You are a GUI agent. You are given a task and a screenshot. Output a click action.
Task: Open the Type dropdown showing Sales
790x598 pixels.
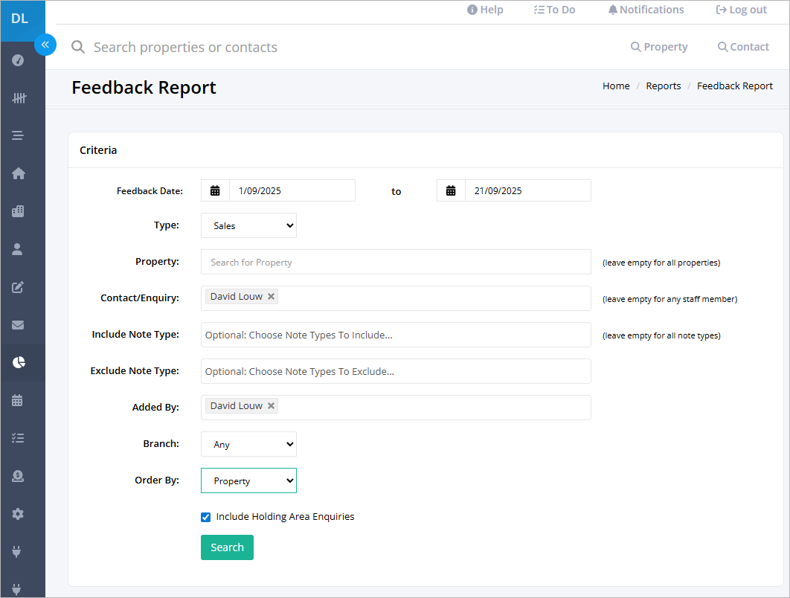[248, 225]
